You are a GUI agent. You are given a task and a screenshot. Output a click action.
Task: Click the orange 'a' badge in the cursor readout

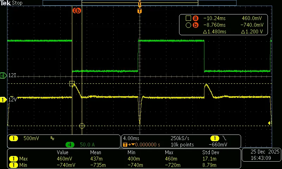click(196, 18)
